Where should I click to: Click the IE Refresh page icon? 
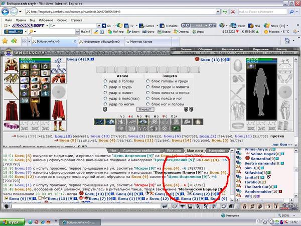(x=225, y=12)
